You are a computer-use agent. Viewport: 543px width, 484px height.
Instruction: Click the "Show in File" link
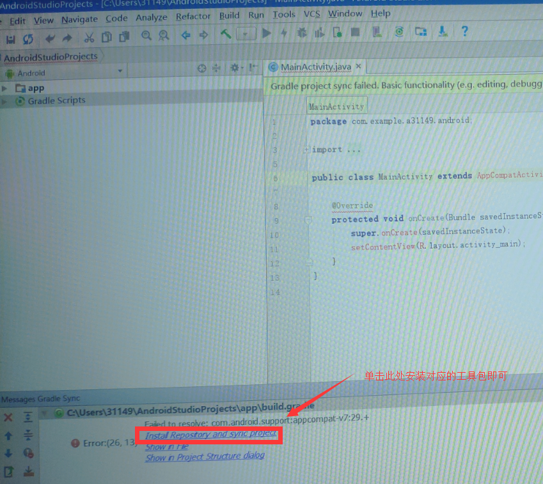(x=167, y=447)
